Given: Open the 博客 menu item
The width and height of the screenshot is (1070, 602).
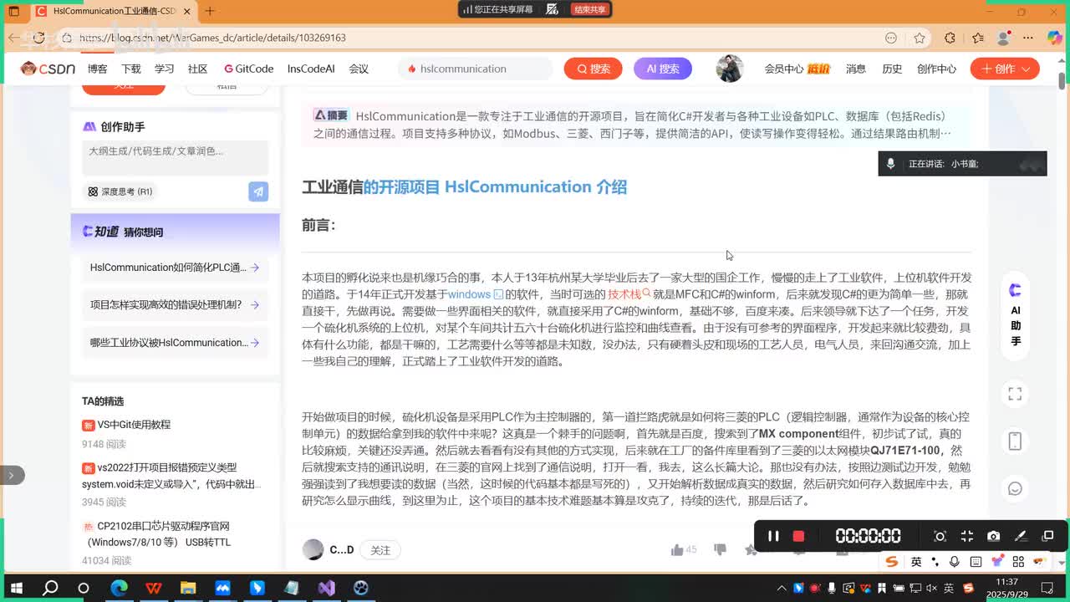Looking at the screenshot, I should click(x=97, y=69).
